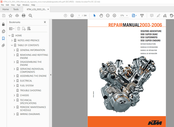Activate the hand pan tool
This screenshot has height=127, width=174.
pyautogui.click(x=101, y=15)
